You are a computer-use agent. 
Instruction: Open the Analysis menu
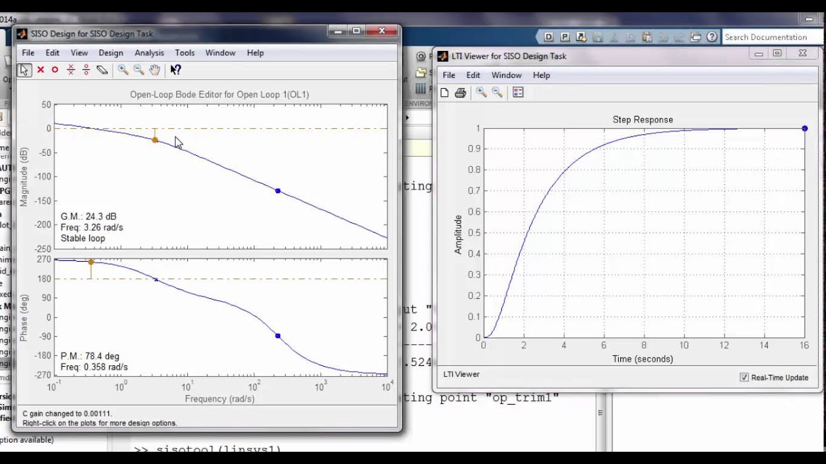coord(149,53)
